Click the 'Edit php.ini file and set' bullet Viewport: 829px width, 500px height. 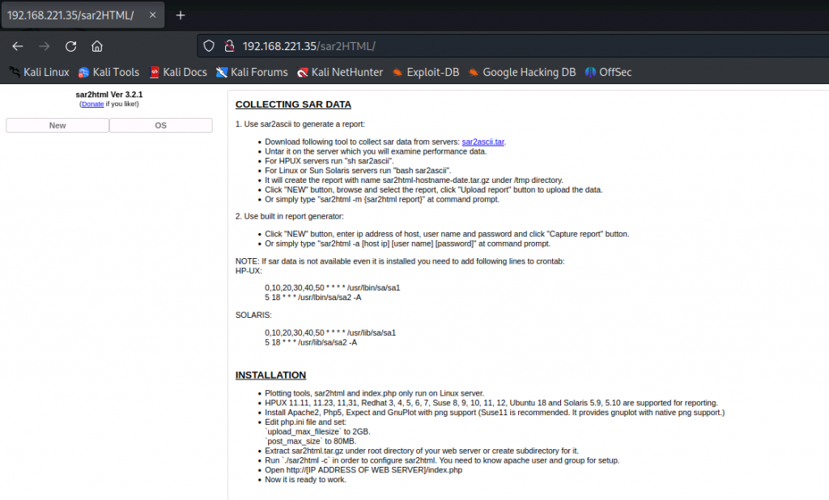click(x=305, y=422)
